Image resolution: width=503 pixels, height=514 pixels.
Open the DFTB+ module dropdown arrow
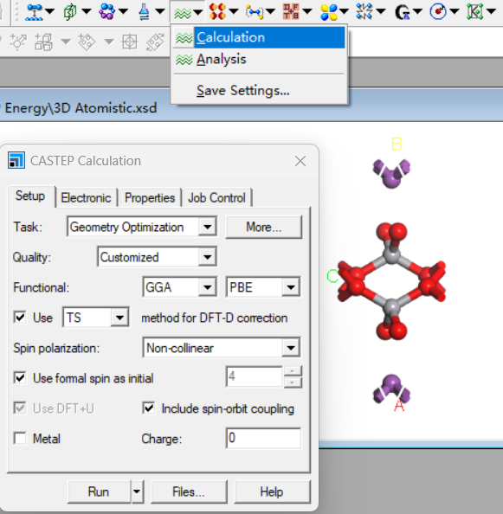[x=307, y=12]
